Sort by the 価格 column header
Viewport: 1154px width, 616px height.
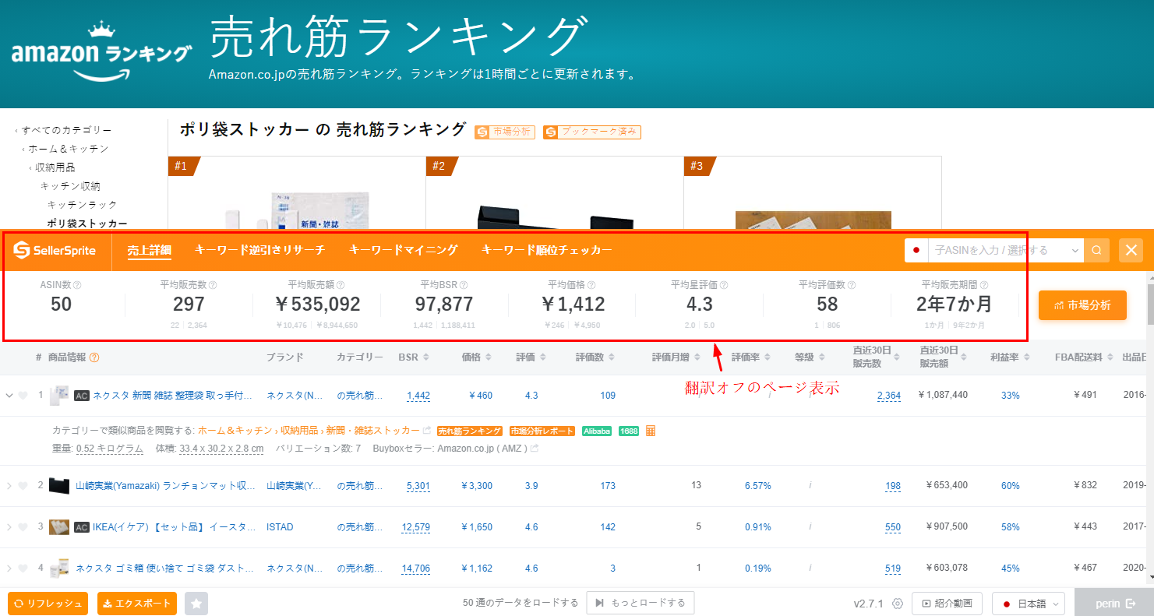click(x=477, y=357)
